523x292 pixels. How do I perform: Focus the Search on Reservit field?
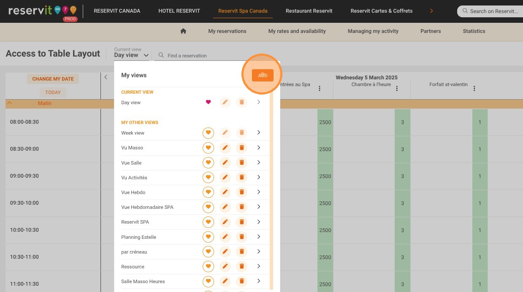click(490, 11)
